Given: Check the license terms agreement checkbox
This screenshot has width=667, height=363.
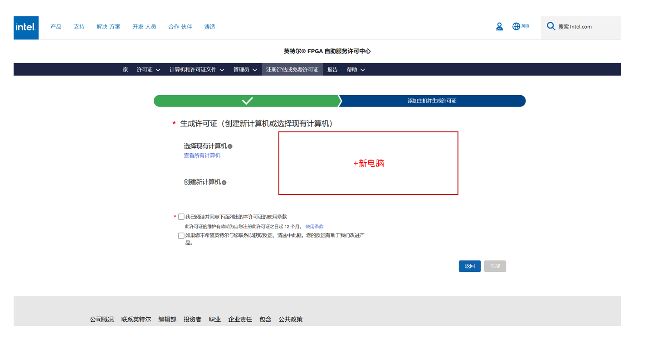Looking at the screenshot, I should click(181, 217).
